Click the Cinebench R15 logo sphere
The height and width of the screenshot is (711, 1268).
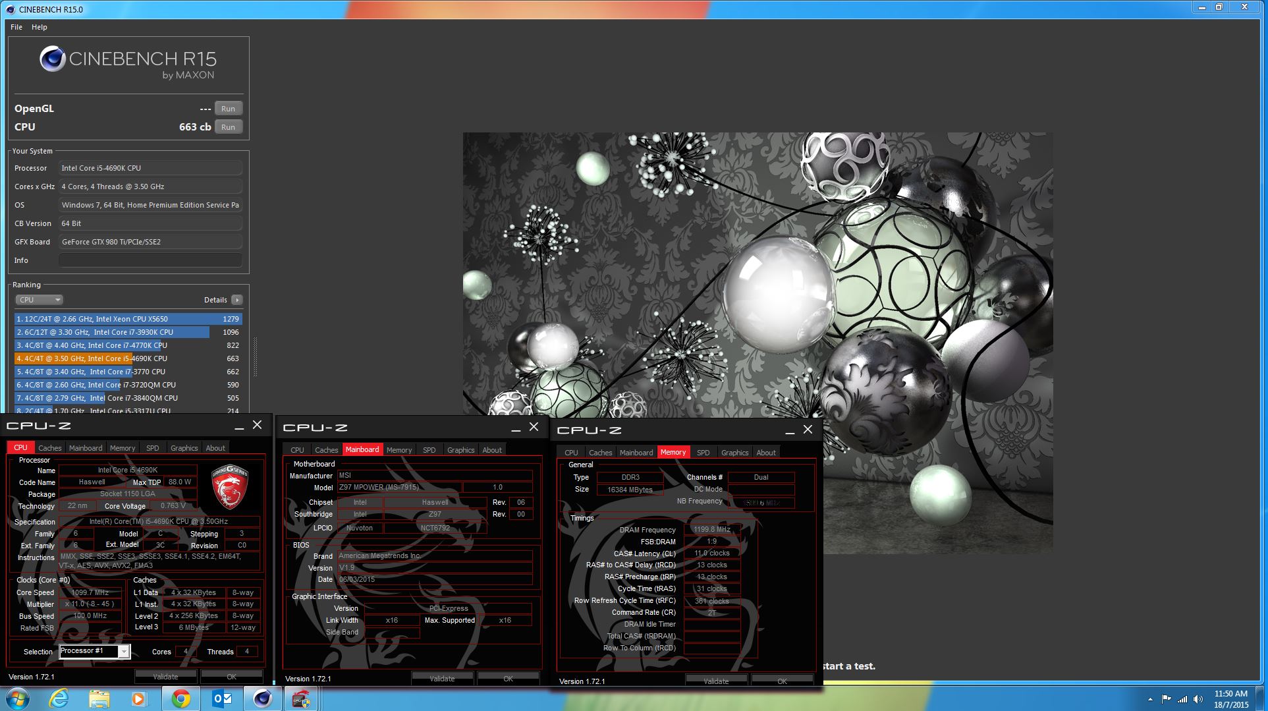(52, 59)
